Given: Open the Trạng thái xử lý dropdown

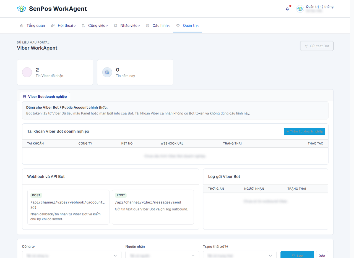Looking at the screenshot, I should (x=240, y=256).
